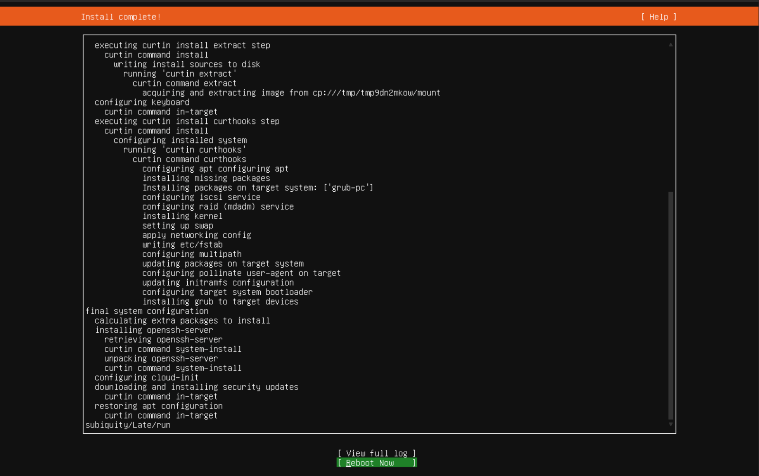Screen dimensions: 759x476
Task: Click log line 'installing openssh-server'
Action: pyautogui.click(x=154, y=330)
